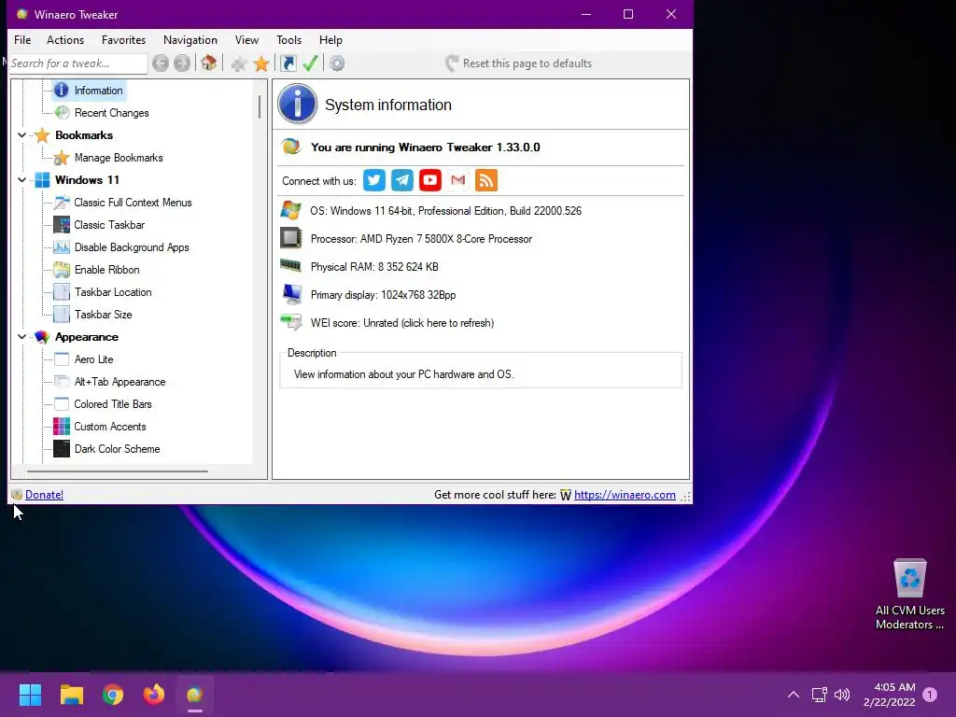Click Reset this page to defaults

[519, 63]
